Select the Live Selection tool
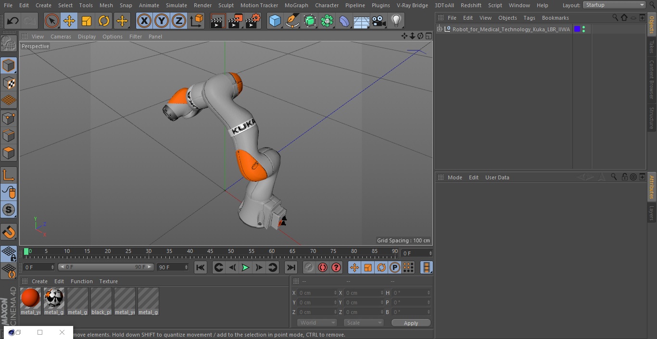This screenshot has width=657, height=339. pyautogui.click(x=51, y=21)
